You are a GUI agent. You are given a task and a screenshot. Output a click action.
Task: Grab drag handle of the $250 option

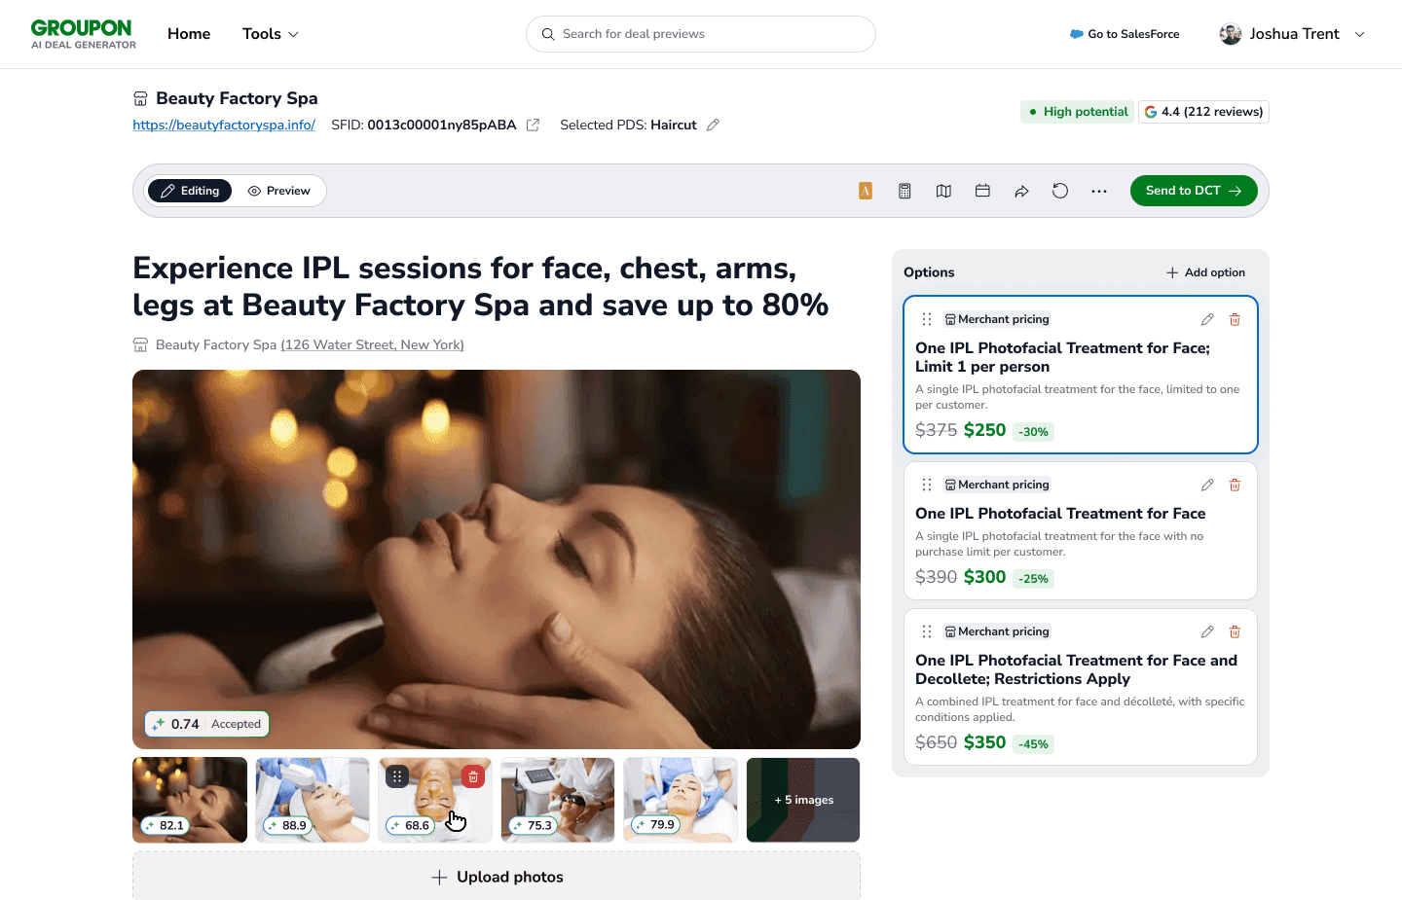(927, 319)
